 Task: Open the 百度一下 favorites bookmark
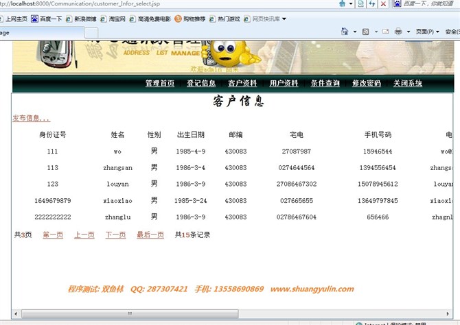[47, 19]
